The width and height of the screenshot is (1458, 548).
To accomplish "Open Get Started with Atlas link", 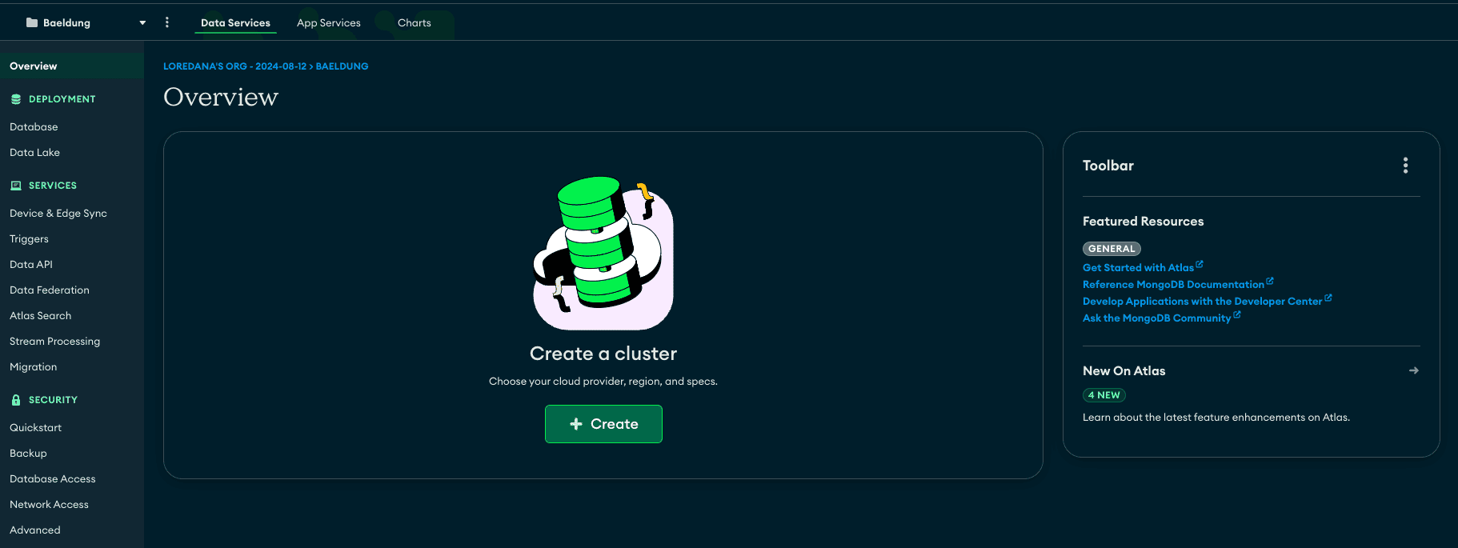I will coord(1143,267).
